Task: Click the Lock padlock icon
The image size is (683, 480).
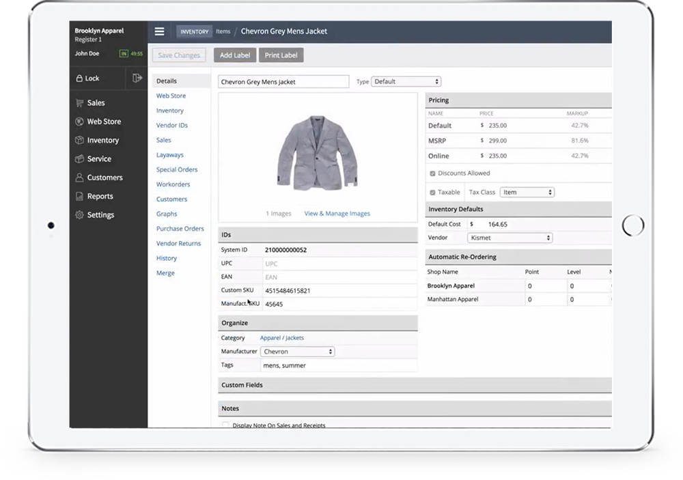Action: 79,79
